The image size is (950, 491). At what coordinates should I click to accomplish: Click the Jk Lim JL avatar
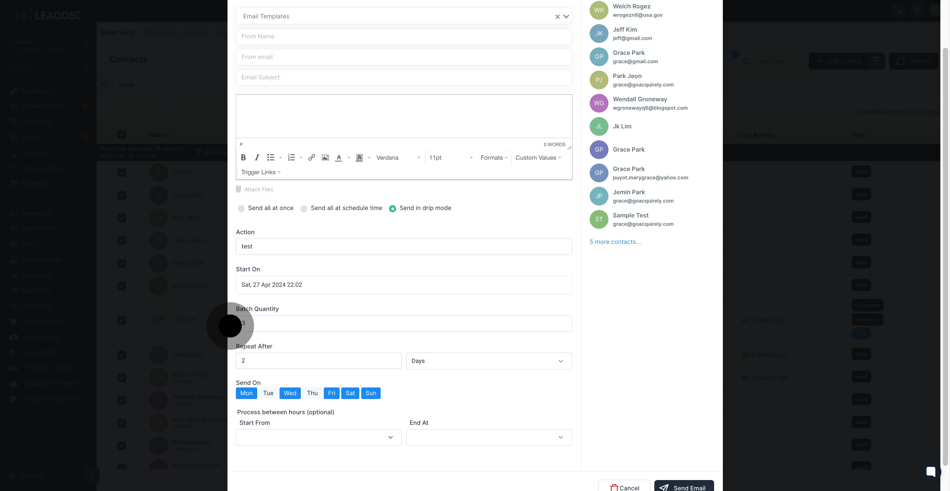[x=598, y=126]
